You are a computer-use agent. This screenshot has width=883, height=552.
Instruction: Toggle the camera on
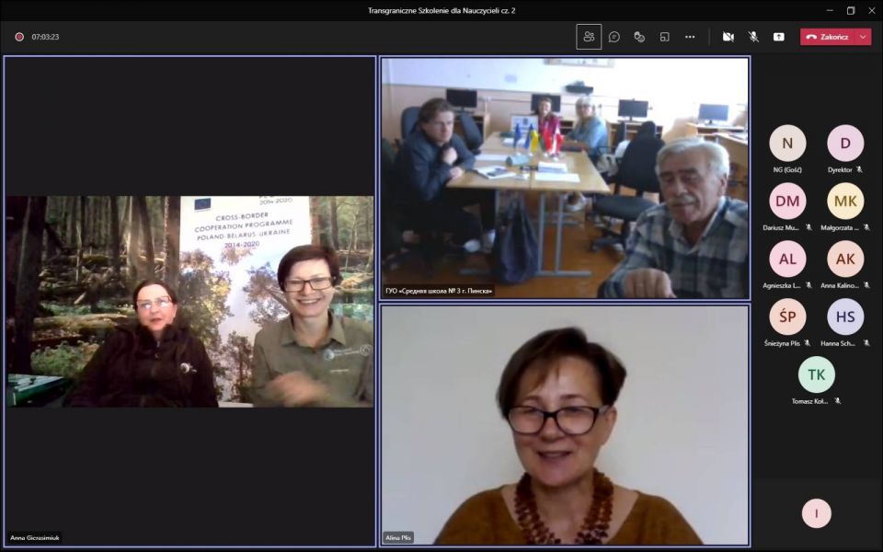click(x=728, y=37)
